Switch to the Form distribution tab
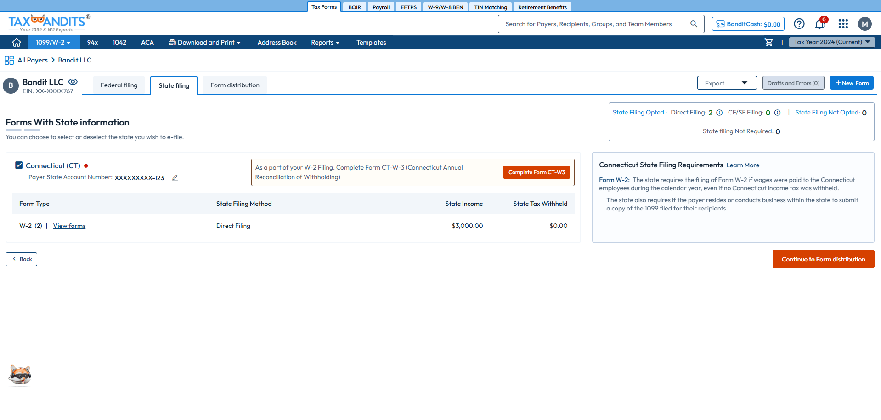 [235, 85]
